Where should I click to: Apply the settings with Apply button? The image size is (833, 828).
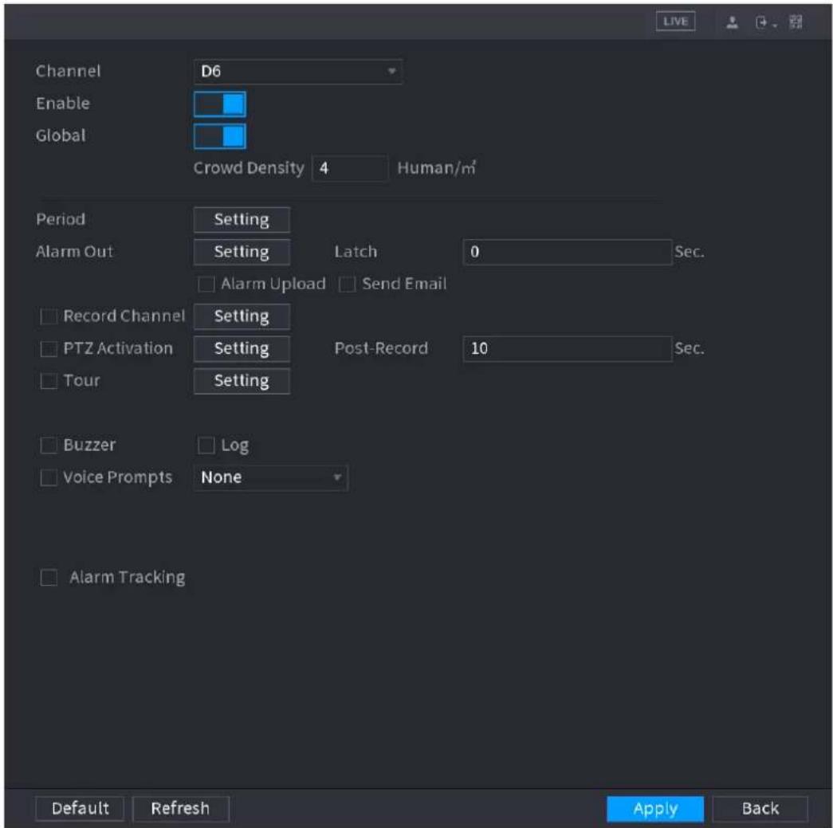pyautogui.click(x=655, y=808)
